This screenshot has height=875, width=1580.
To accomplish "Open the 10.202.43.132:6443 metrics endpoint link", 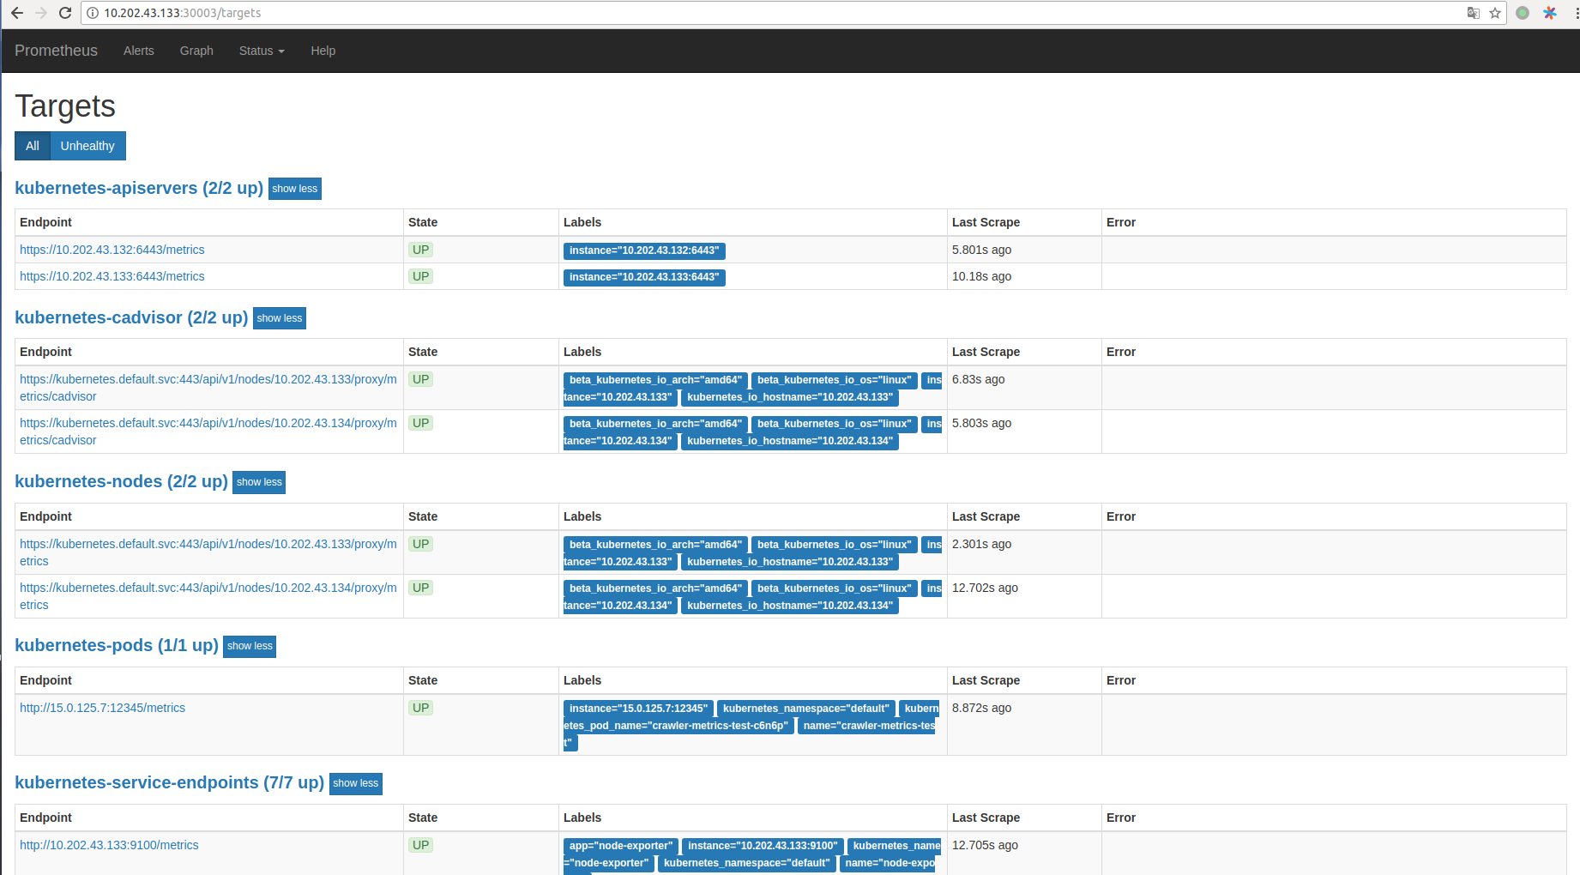I will click(112, 250).
